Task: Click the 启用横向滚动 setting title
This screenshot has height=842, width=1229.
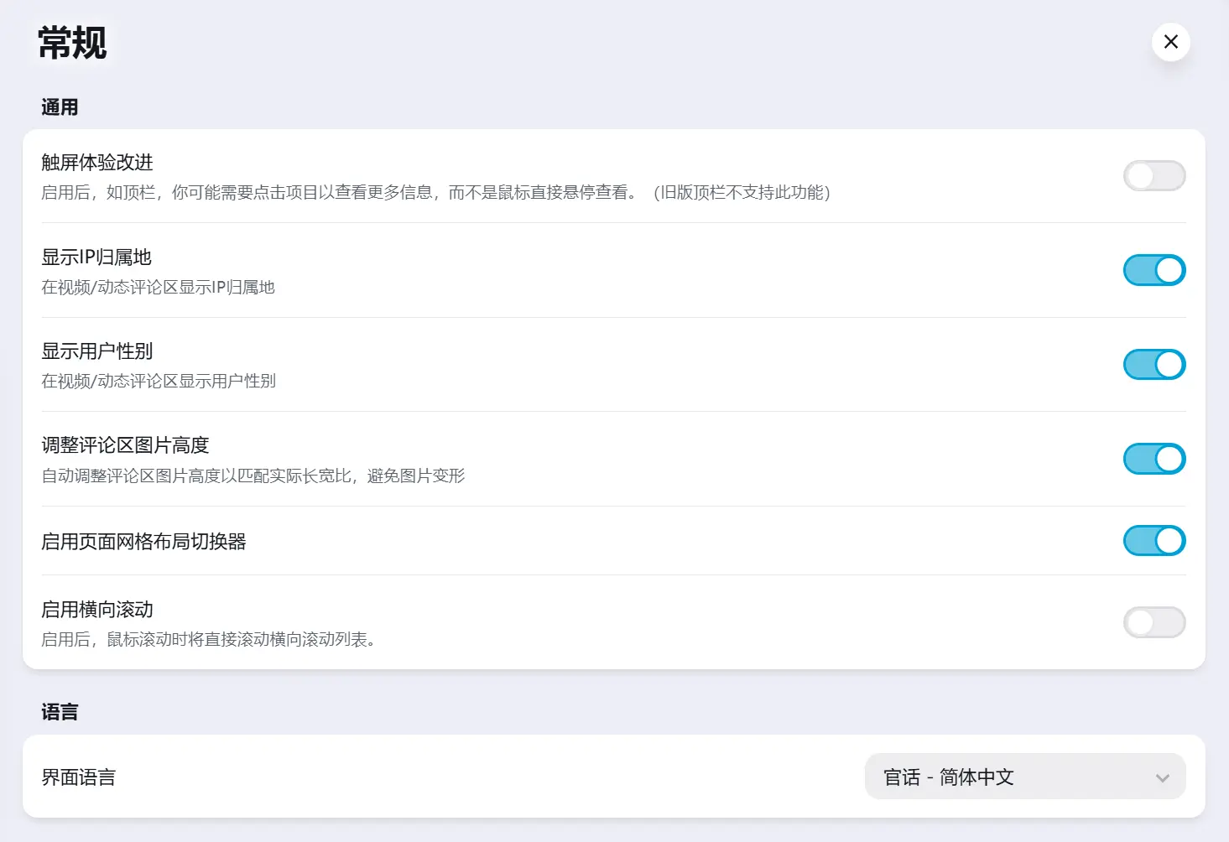Action: 97,610
